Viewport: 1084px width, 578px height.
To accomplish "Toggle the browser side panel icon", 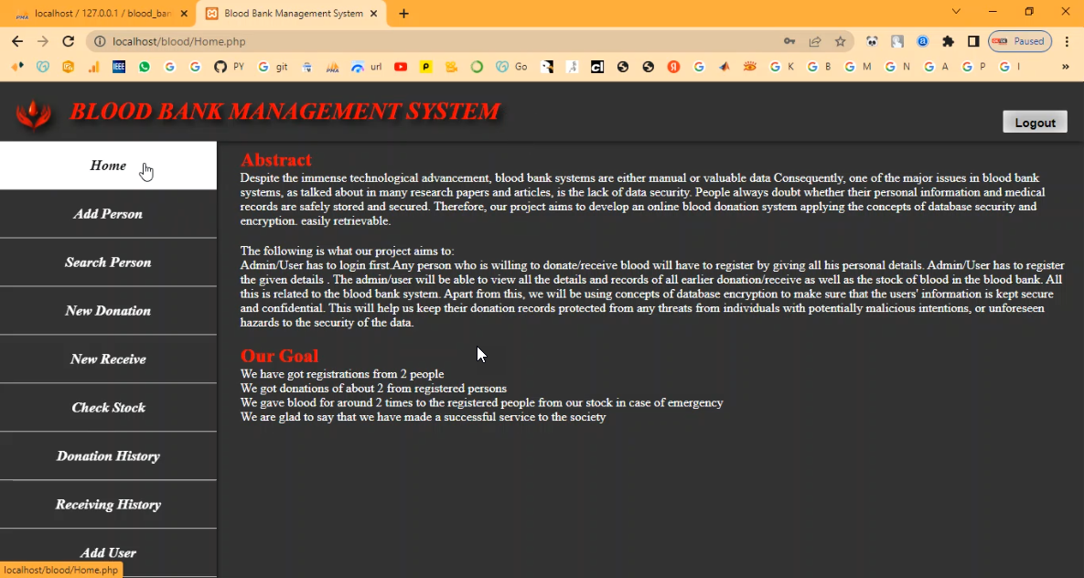I will [973, 41].
